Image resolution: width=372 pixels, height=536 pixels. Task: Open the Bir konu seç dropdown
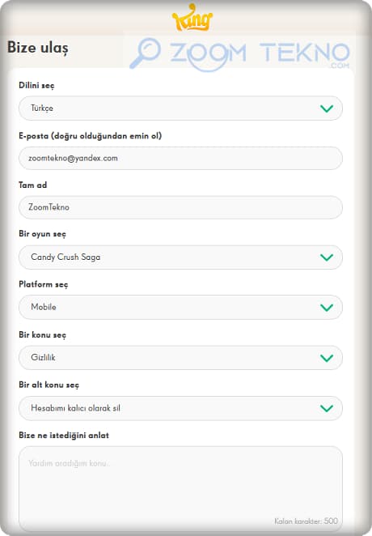tap(180, 358)
